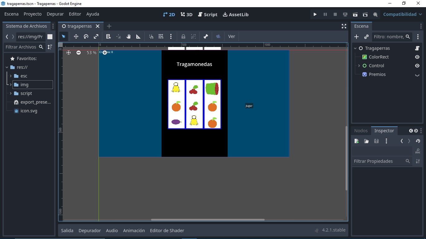426x239 pixels.
Task: Collapse the Tragaperras node in the scene tree
Action: [x=355, y=48]
